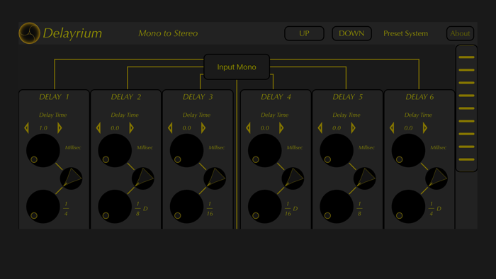
Task: Increase Delay 1 time with right arrow
Action: 60,128
